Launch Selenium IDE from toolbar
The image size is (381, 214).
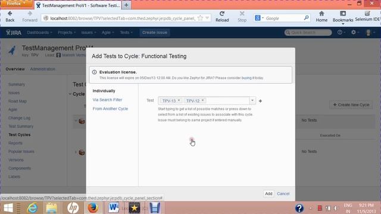(368, 16)
